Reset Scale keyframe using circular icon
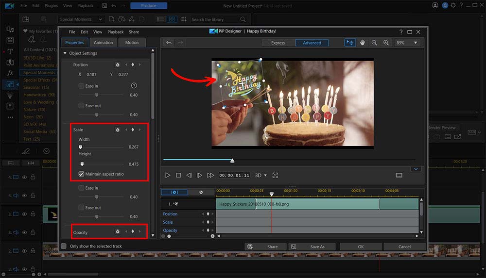The height and width of the screenshot is (278, 486). coord(117,130)
